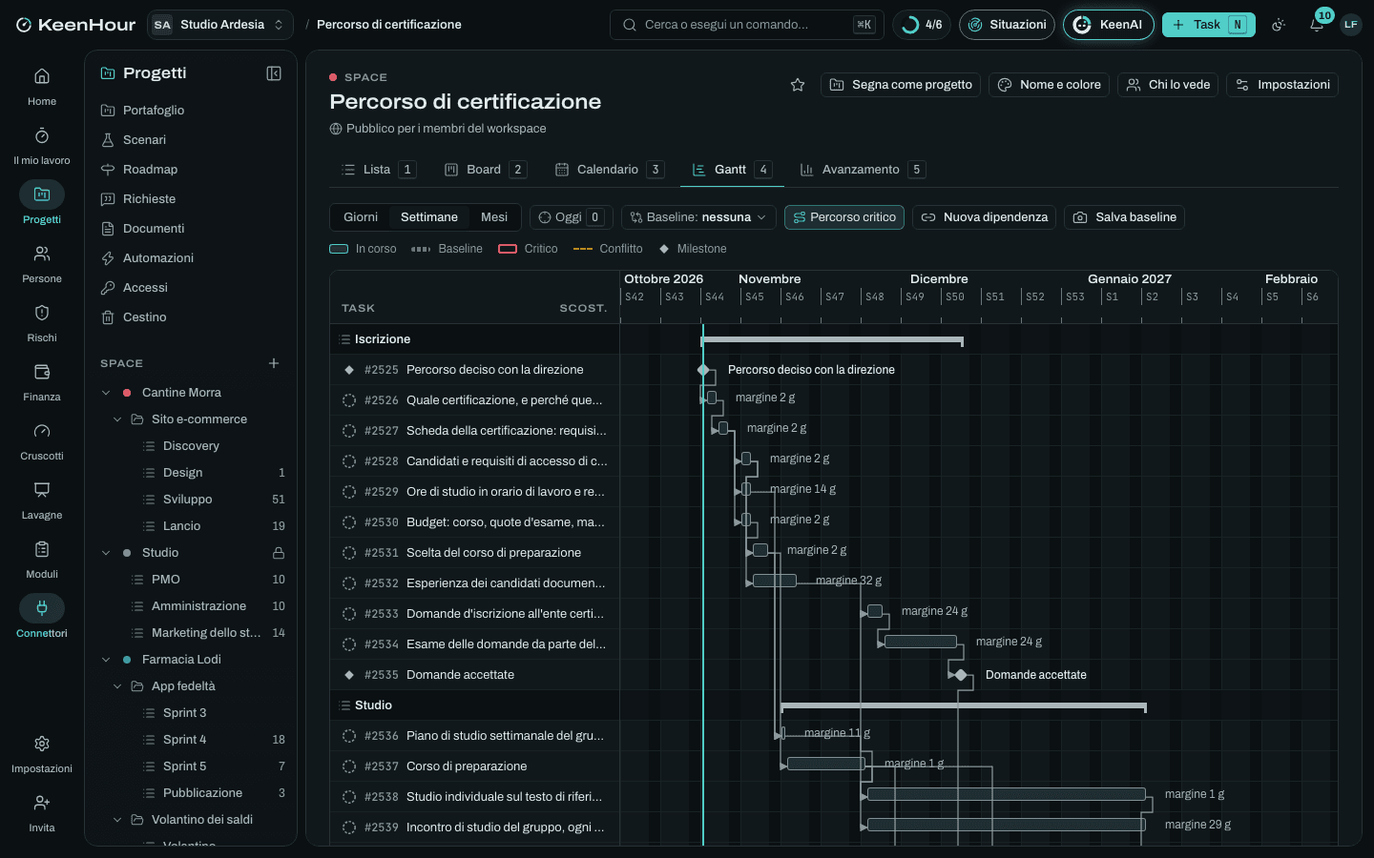Viewport: 1374px width, 858px height.
Task: Collapse the Cantine Morra space
Action: [x=106, y=393]
